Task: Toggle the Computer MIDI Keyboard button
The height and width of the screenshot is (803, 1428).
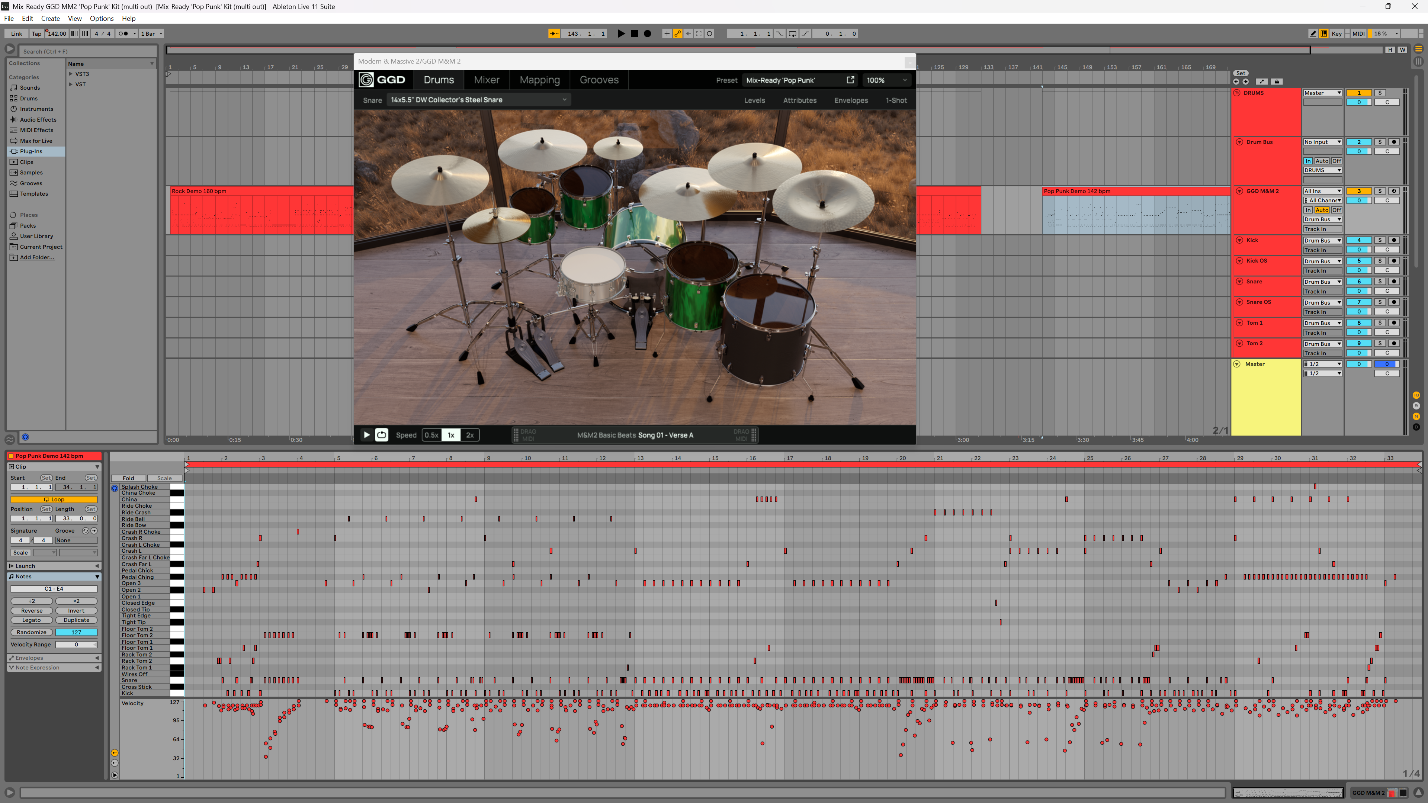Action: click(x=1324, y=34)
